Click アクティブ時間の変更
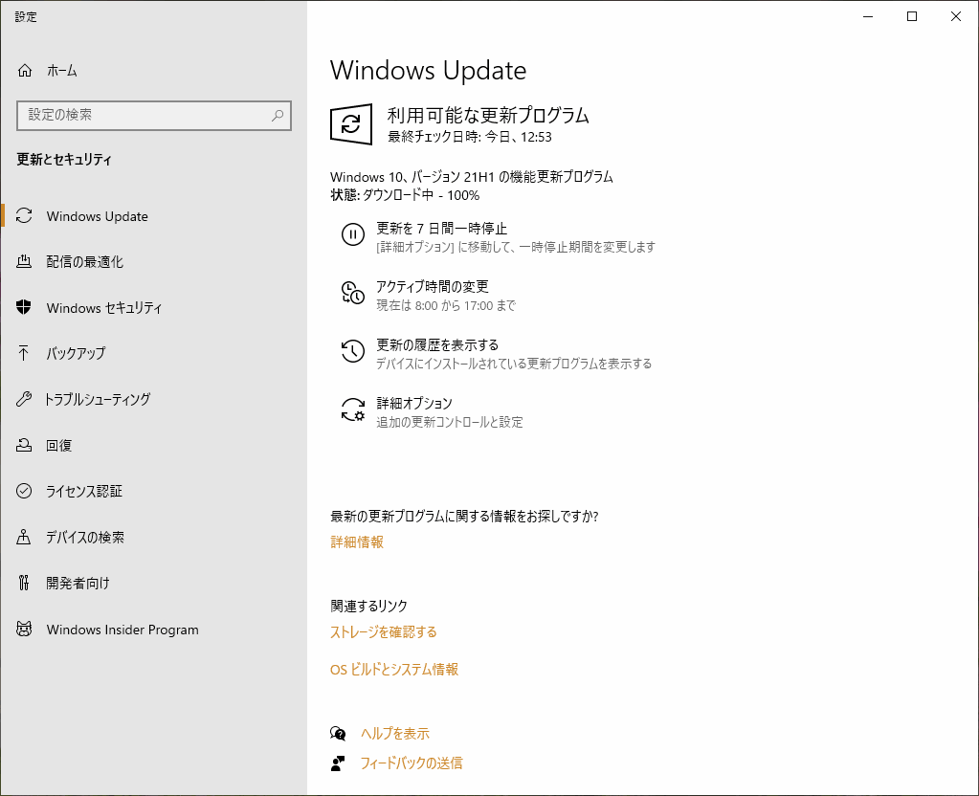 click(432, 287)
